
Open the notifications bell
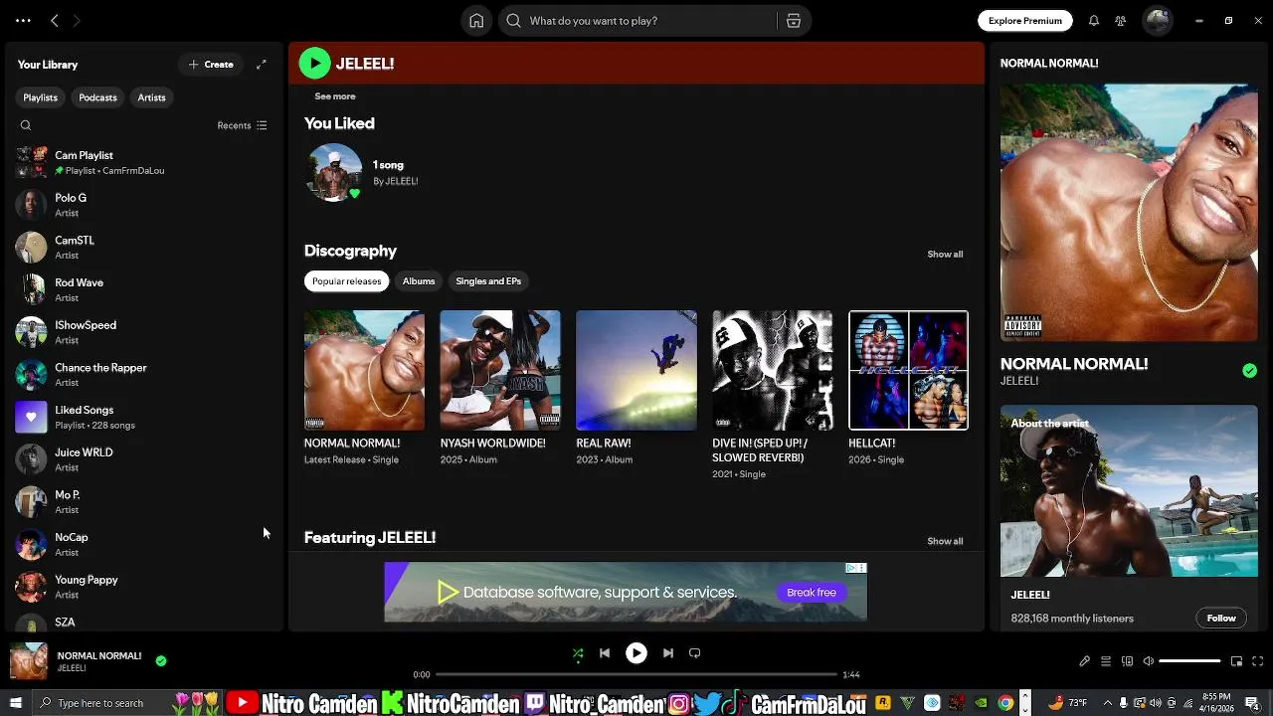(1094, 21)
